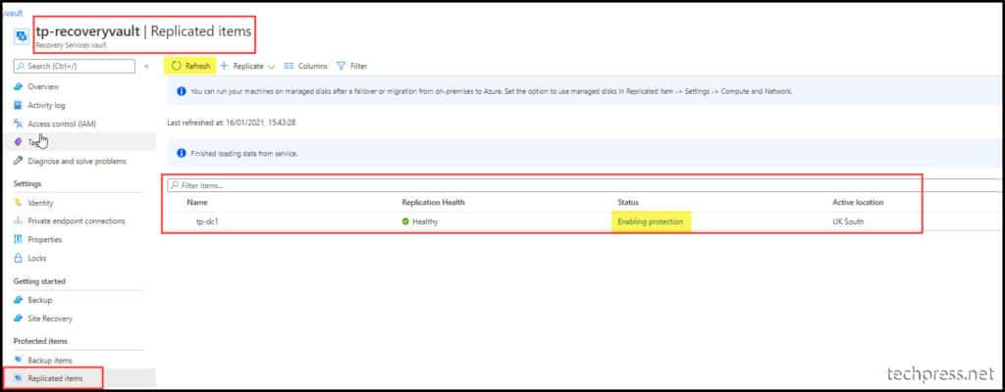Click the Columns layout icon
Image resolution: width=1005 pixels, height=392 pixels.
tap(289, 66)
